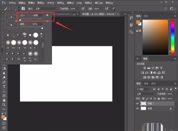Viewport: 178px width, 131px height.
Task: Select the Dodge tool in toolbar
Action: click(4, 78)
